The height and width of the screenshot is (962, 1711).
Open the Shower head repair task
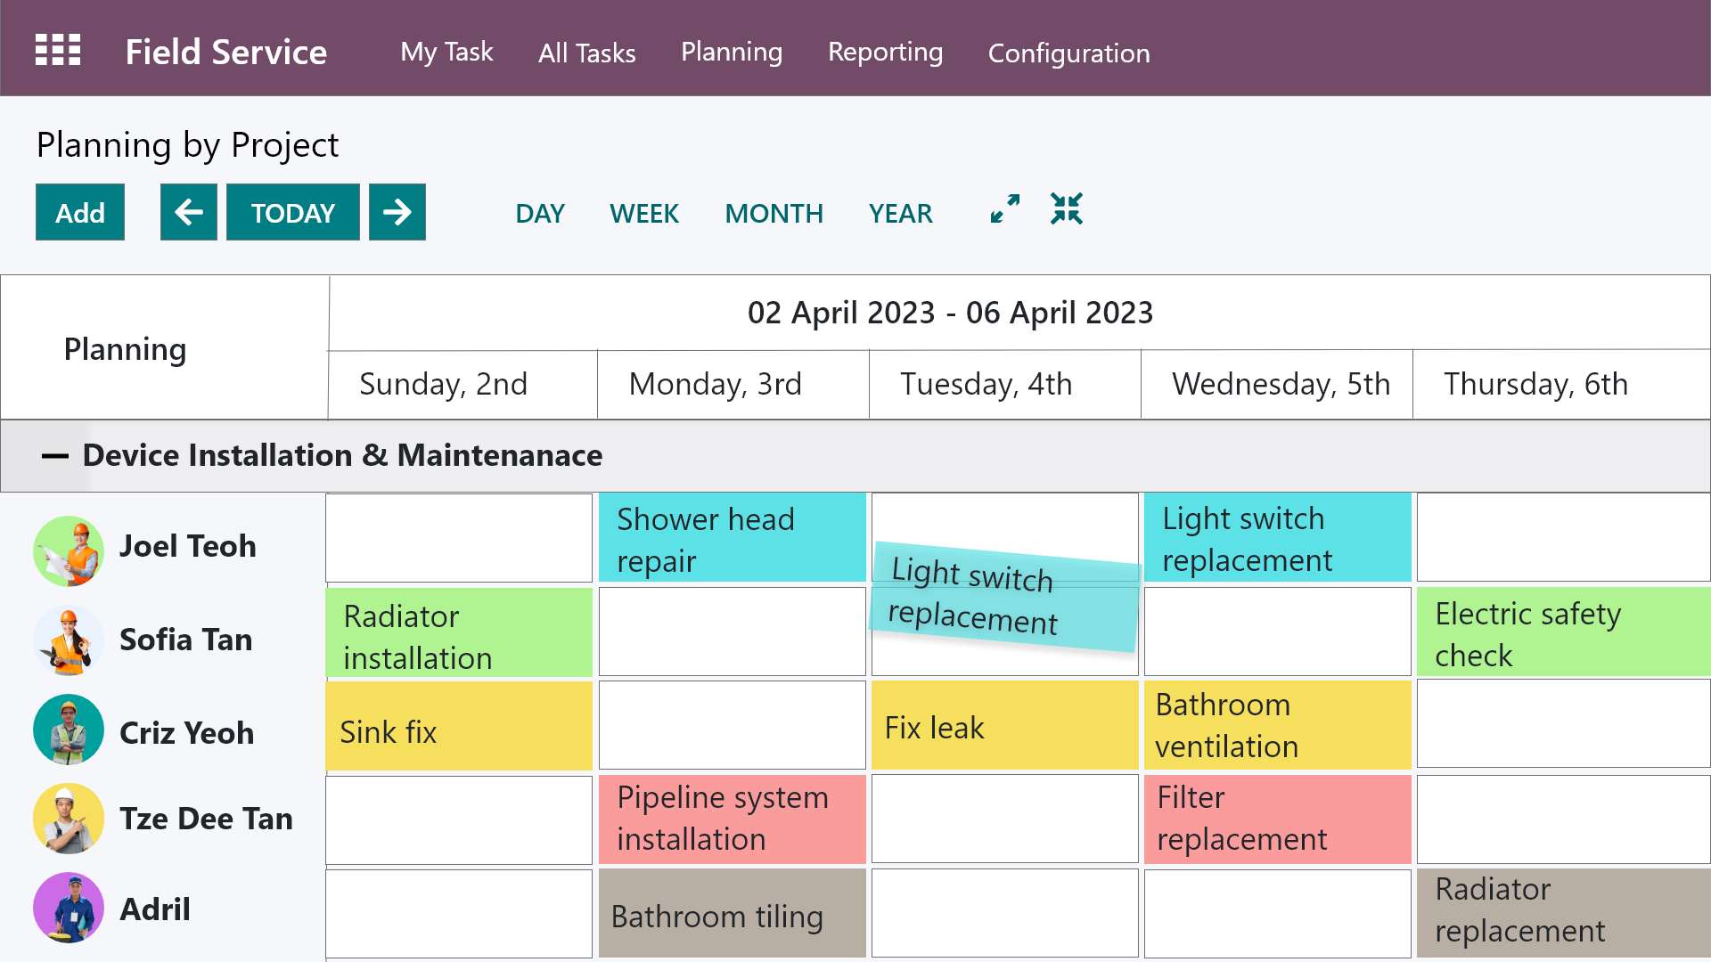731,537
